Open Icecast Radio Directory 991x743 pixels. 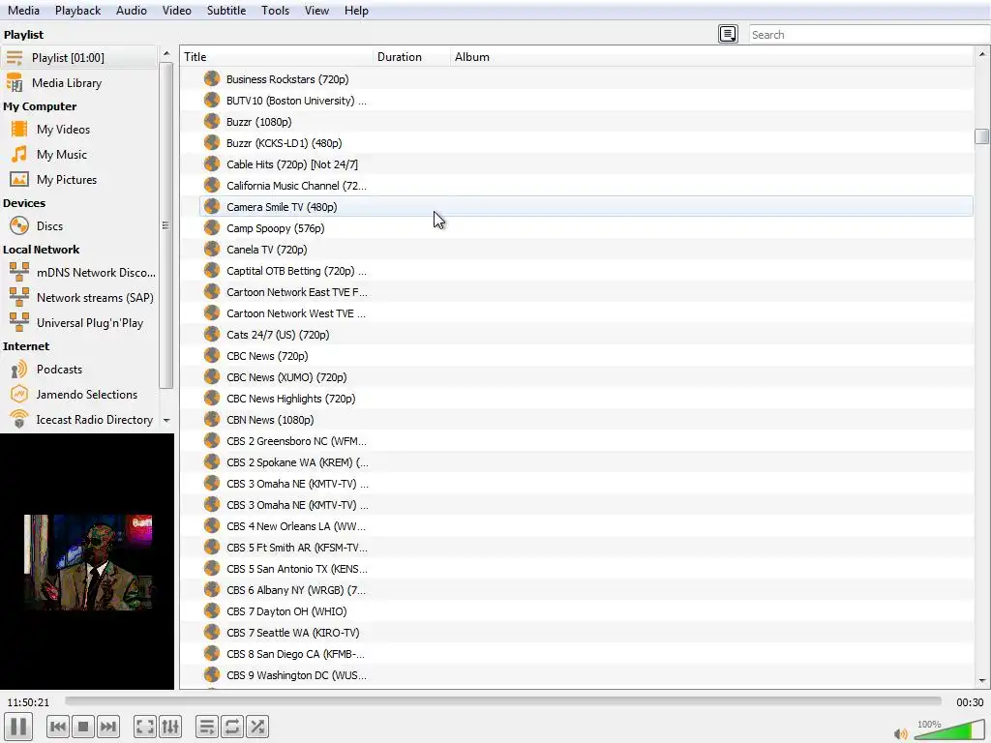(78, 420)
